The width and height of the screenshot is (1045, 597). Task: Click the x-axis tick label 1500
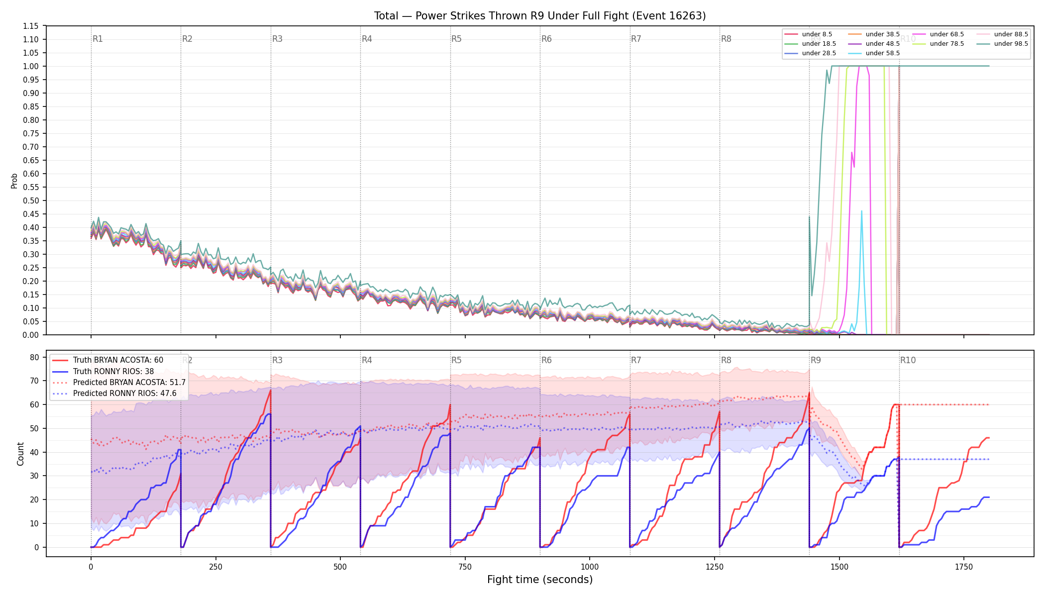[839, 567]
